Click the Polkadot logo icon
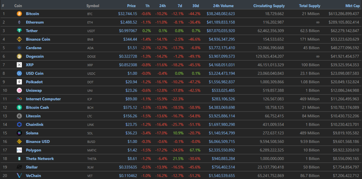The width and height of the screenshot is (362, 179). click(x=19, y=82)
